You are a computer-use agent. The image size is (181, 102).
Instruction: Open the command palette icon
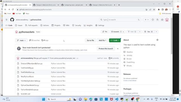[139, 20]
